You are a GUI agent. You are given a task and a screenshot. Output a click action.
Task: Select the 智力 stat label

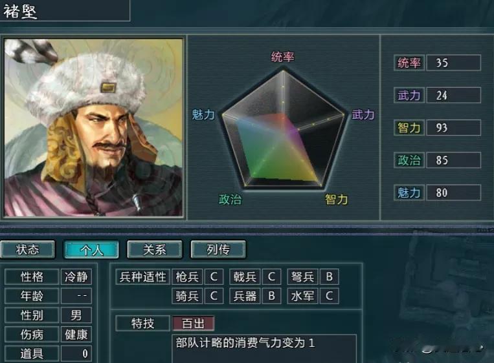409,128
